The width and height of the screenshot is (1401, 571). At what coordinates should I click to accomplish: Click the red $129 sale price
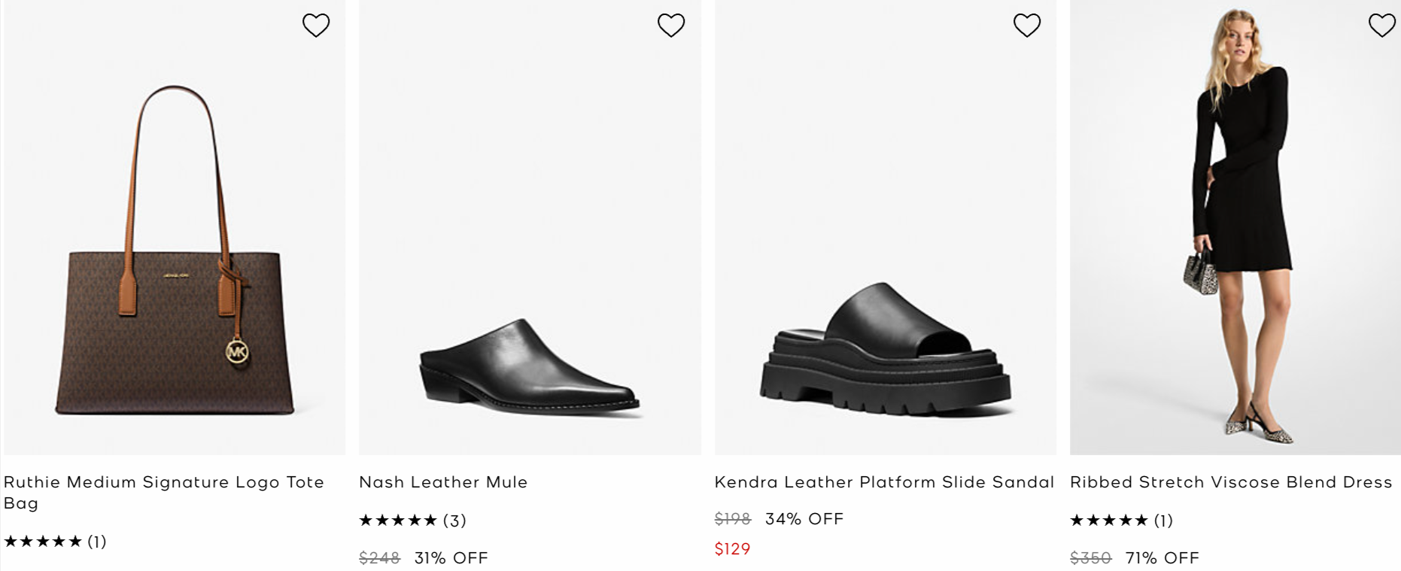click(x=732, y=549)
